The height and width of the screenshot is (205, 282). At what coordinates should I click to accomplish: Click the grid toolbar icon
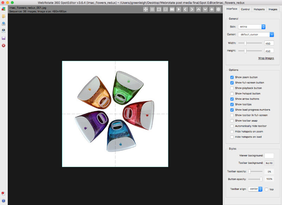point(152,10)
